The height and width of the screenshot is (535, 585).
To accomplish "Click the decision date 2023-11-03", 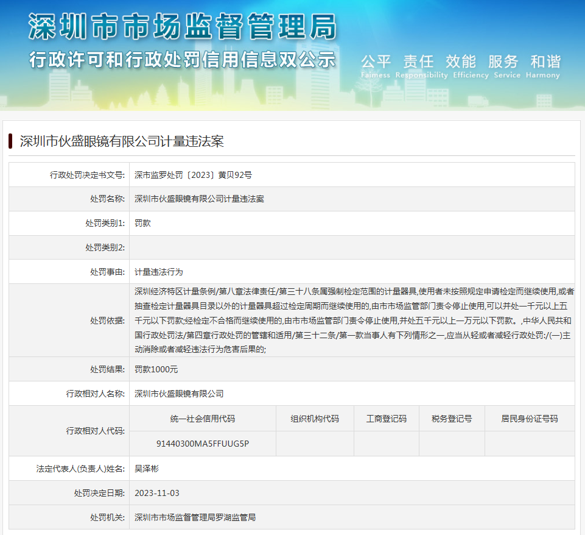I will pos(157,493).
